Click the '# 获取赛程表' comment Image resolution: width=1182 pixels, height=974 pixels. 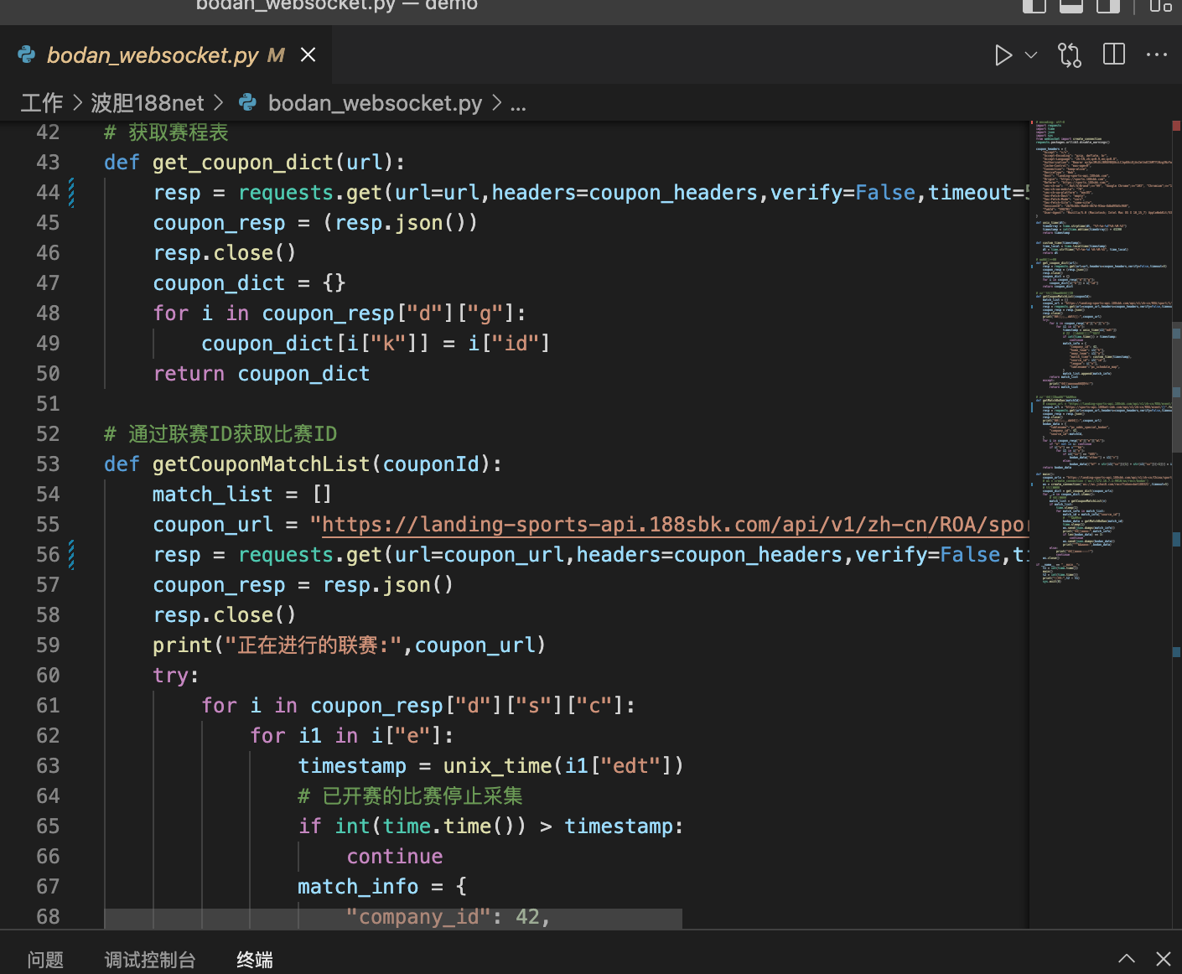tap(166, 132)
